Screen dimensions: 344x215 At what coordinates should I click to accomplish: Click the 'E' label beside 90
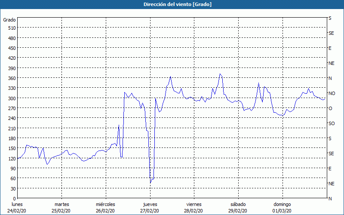(x=330, y=169)
